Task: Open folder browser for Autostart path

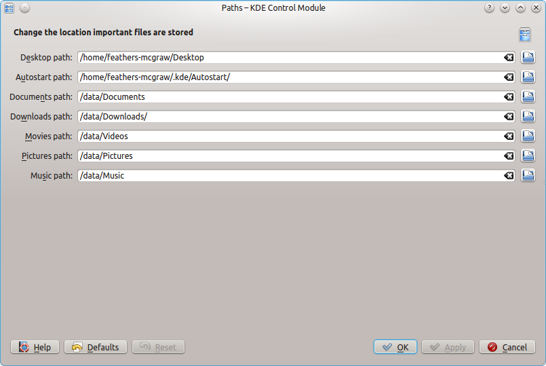Action: click(528, 77)
